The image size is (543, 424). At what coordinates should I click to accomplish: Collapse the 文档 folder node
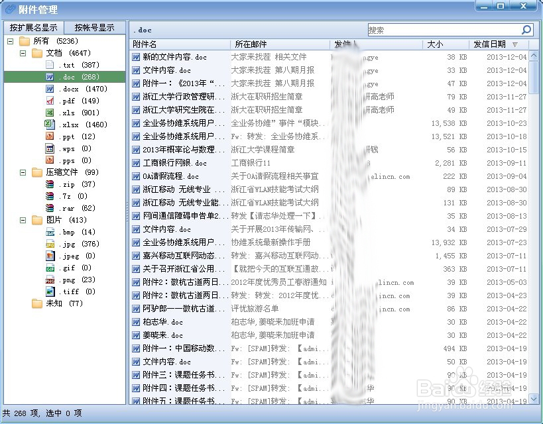[x=22, y=53]
